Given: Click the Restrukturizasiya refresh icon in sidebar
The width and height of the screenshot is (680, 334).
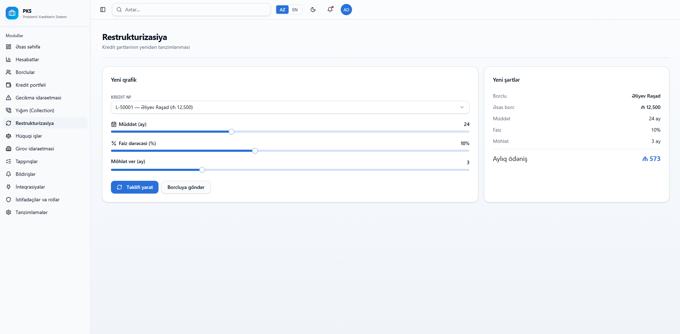Looking at the screenshot, I should (9, 123).
